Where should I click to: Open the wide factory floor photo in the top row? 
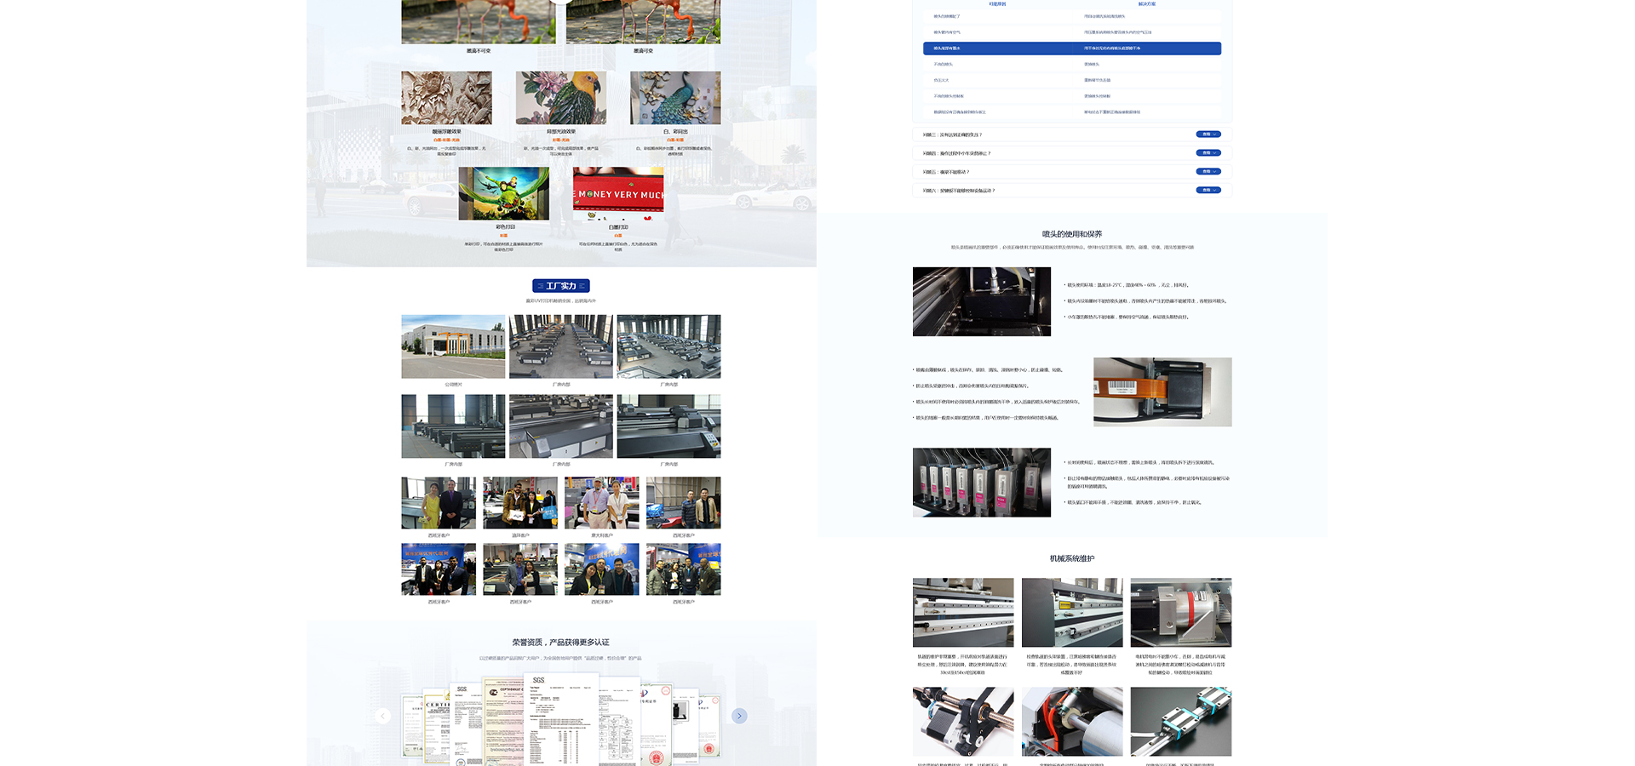[x=668, y=346]
